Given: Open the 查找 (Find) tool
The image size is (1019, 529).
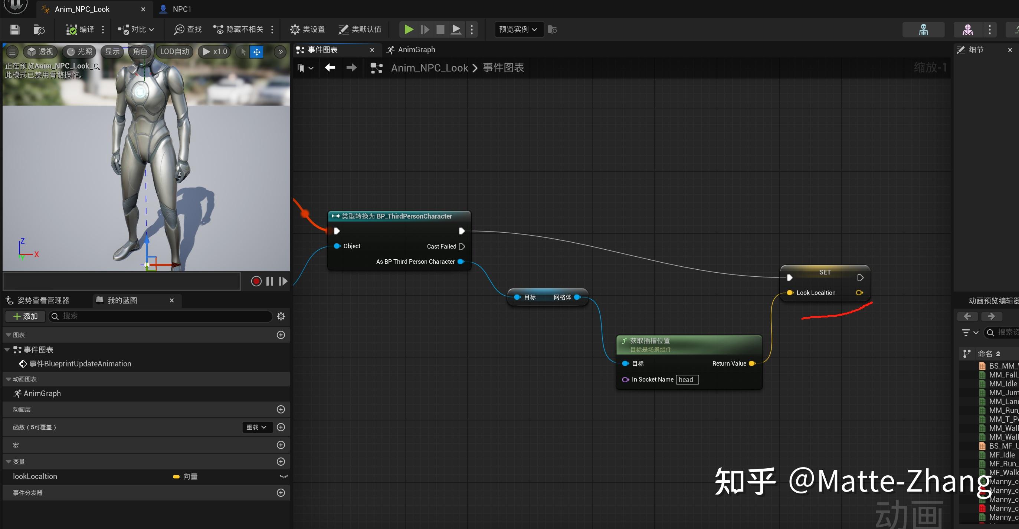Looking at the screenshot, I should (187, 29).
